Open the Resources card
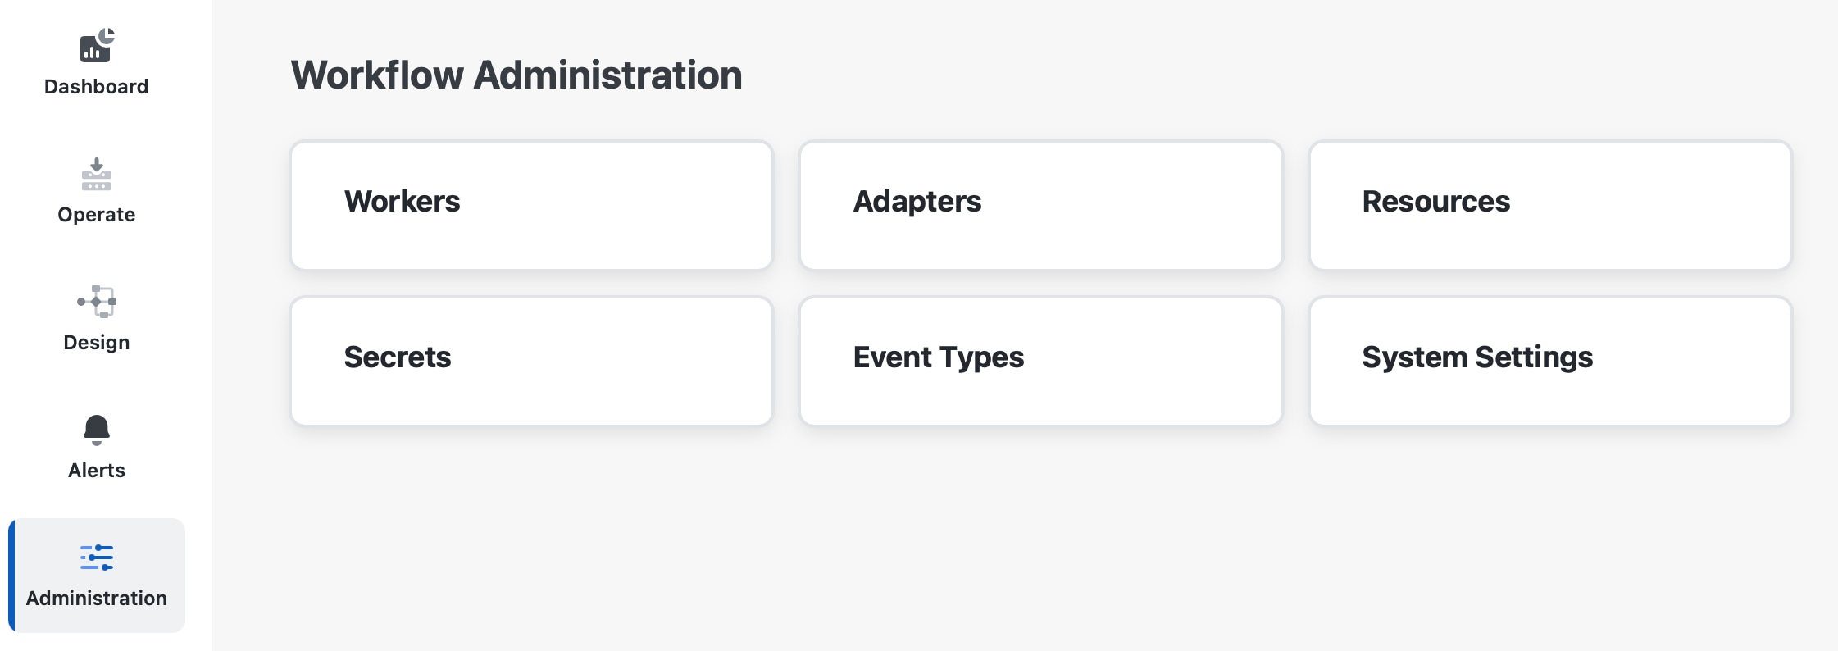The image size is (1838, 651). [1550, 206]
